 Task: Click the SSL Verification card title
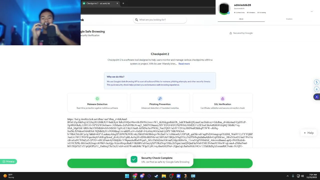[x=222, y=104]
